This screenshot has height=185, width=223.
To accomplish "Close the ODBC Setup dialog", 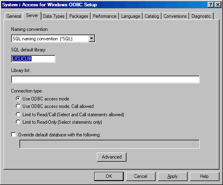I will pos(218,5).
